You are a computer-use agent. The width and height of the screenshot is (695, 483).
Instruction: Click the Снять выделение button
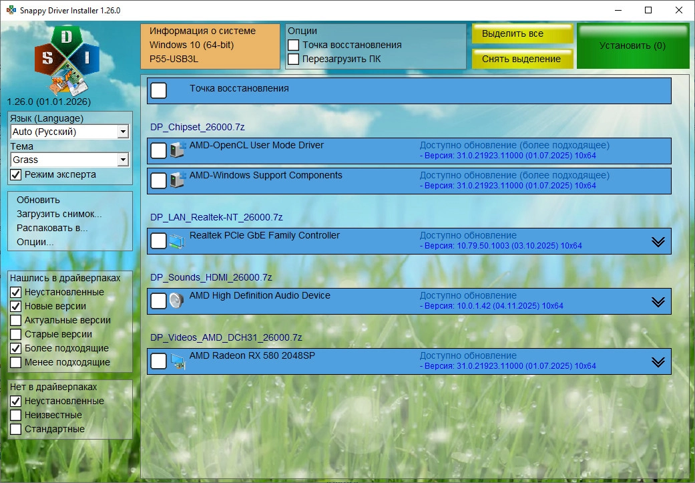pyautogui.click(x=522, y=59)
